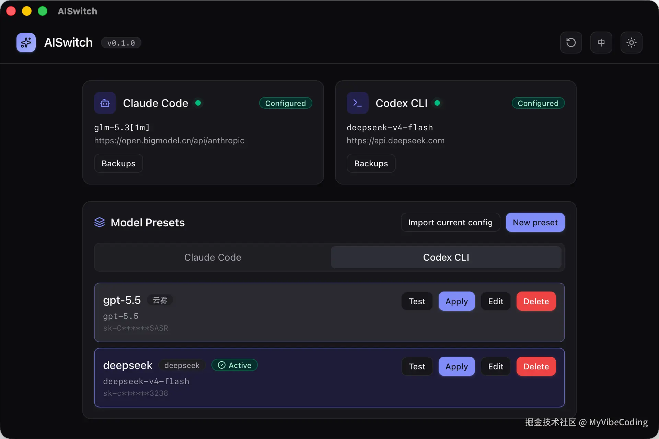Click the deepseek preset title
This screenshot has width=659, height=439.
[128, 365]
